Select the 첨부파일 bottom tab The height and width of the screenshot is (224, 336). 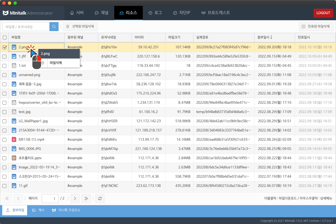[15, 210]
